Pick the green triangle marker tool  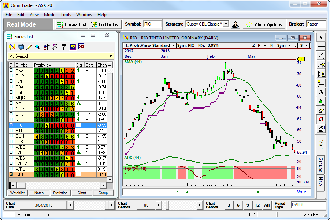point(321,101)
